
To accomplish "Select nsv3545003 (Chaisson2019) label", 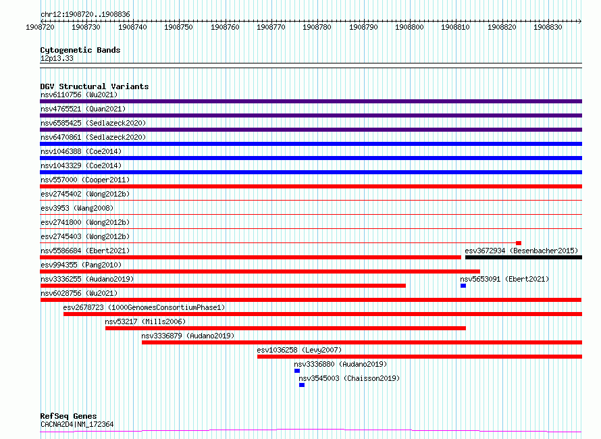I will coord(349,378).
